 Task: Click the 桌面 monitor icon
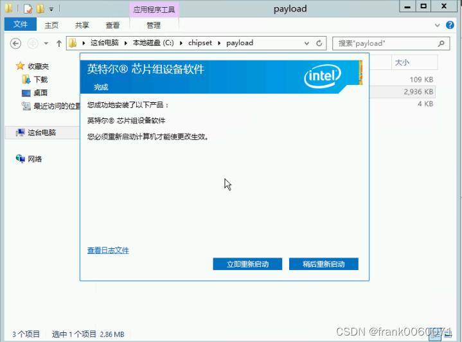click(26, 93)
